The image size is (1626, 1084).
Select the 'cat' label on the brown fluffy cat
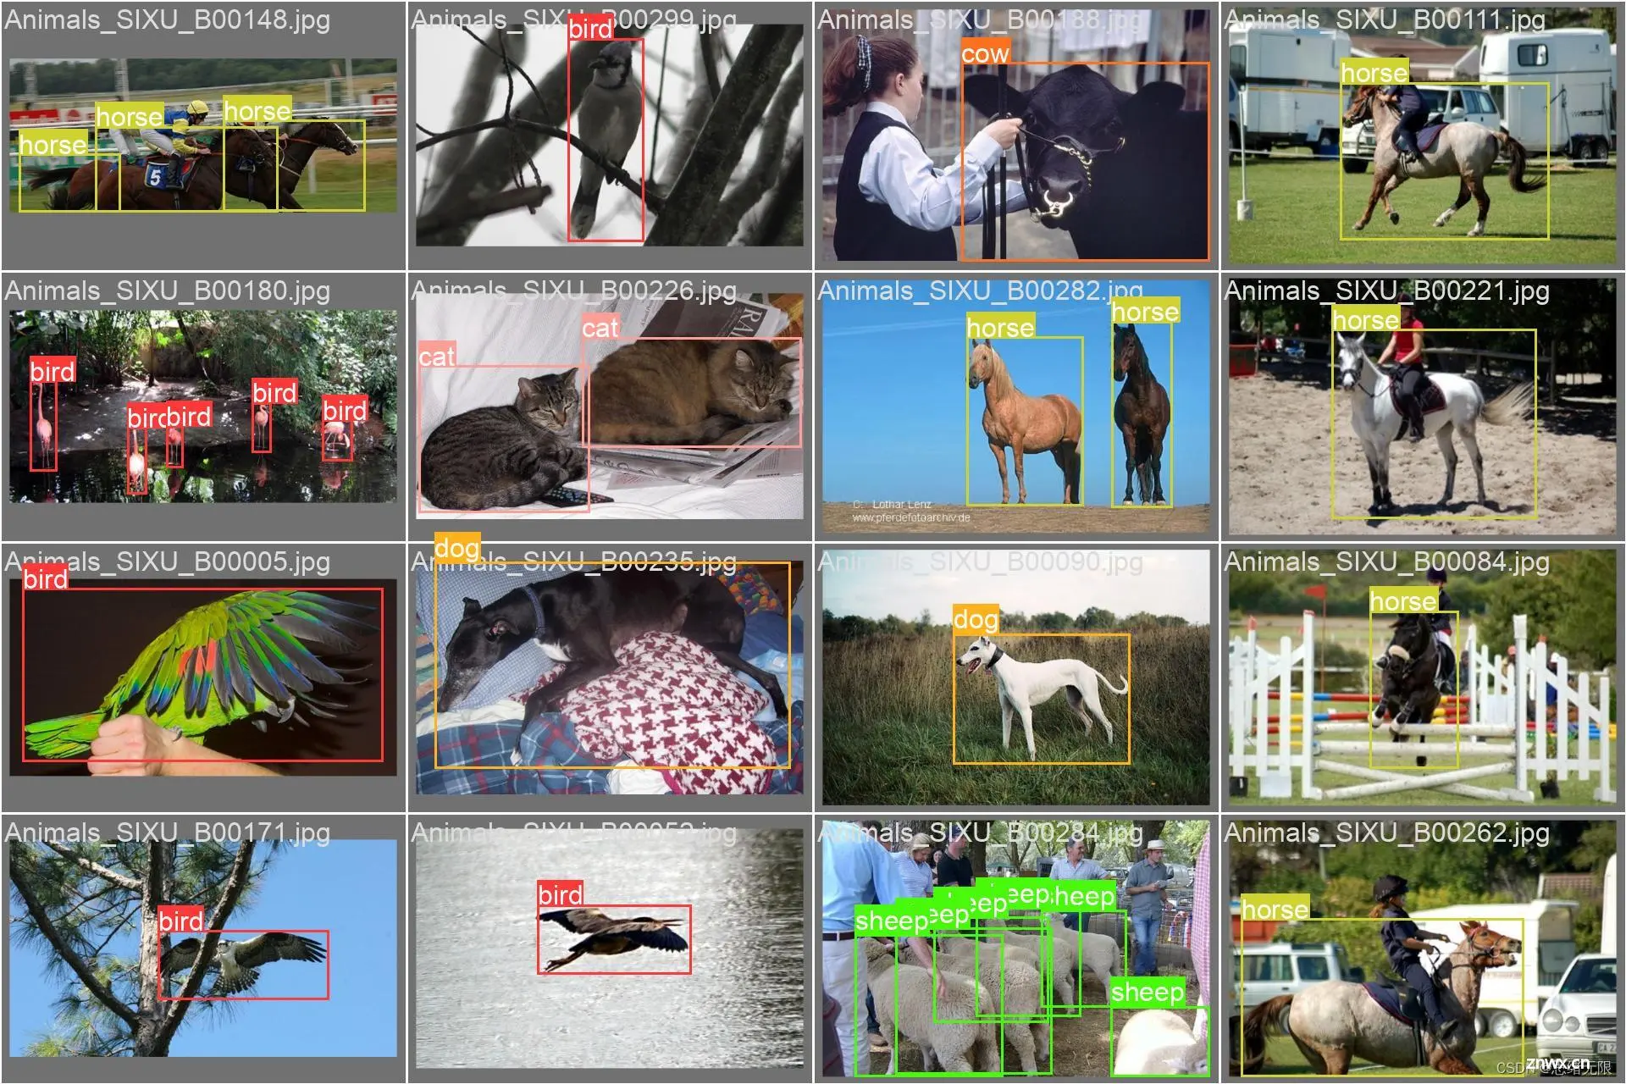click(x=600, y=326)
